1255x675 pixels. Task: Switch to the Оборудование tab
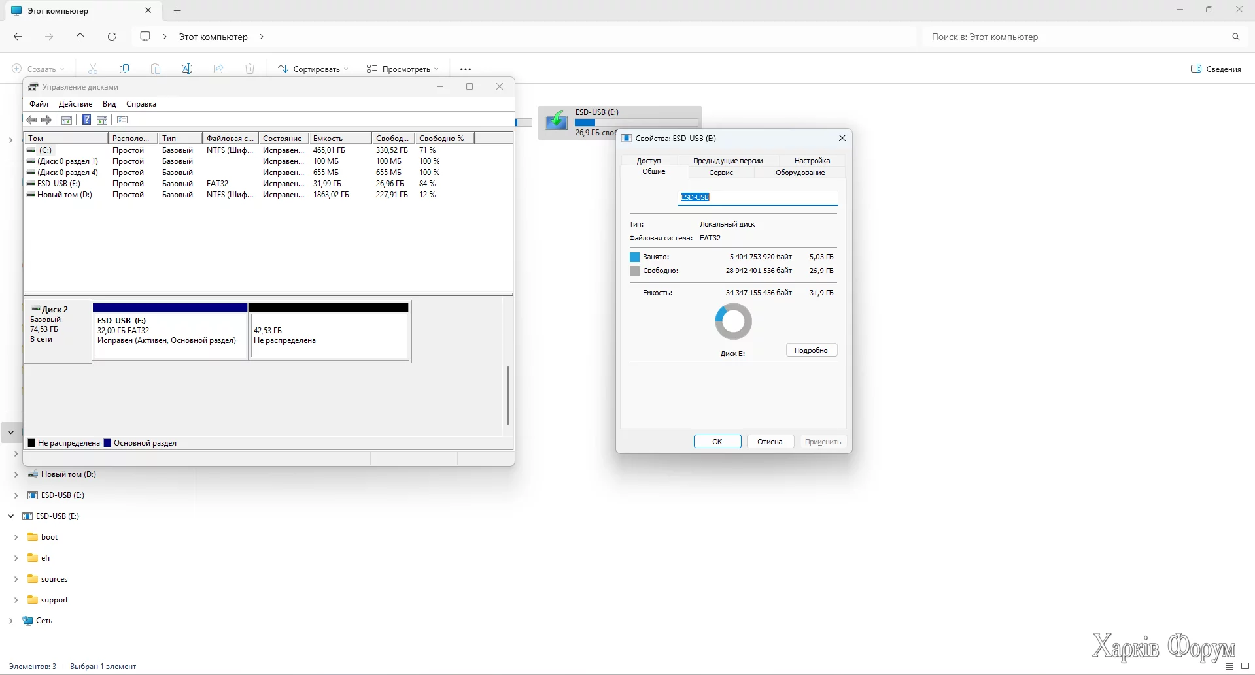tap(800, 173)
